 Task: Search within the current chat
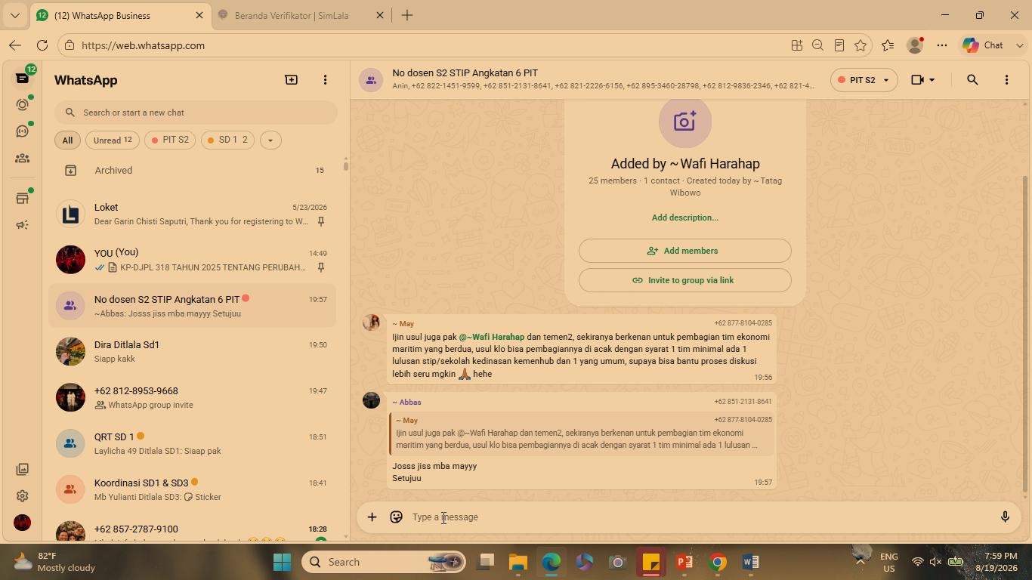pyautogui.click(x=972, y=80)
